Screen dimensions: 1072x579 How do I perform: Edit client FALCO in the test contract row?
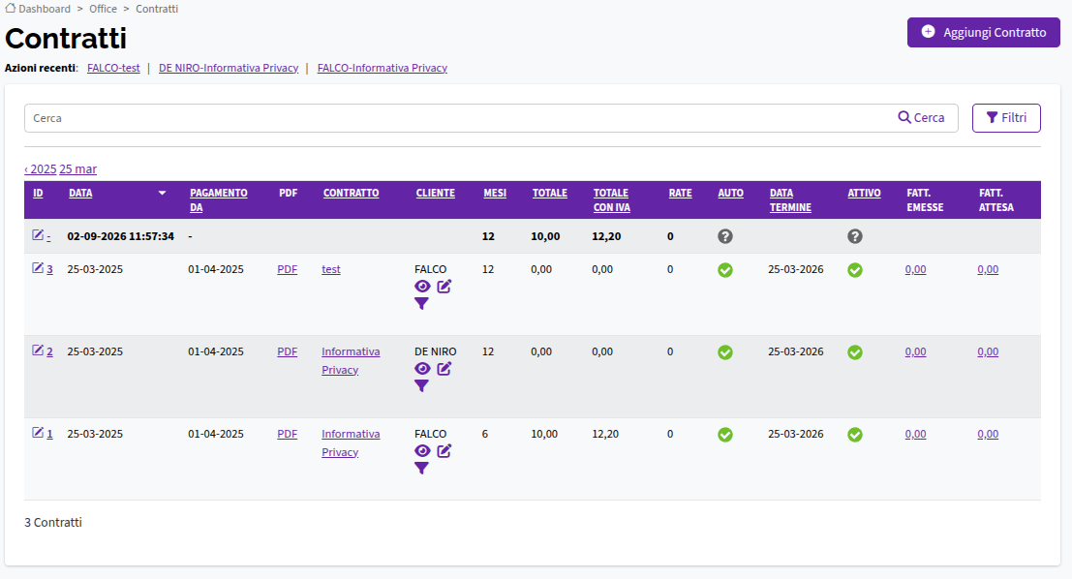click(x=444, y=287)
